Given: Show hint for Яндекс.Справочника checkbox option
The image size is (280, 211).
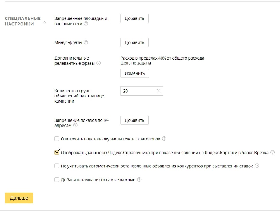Looking at the screenshot, I should click(x=273, y=152).
